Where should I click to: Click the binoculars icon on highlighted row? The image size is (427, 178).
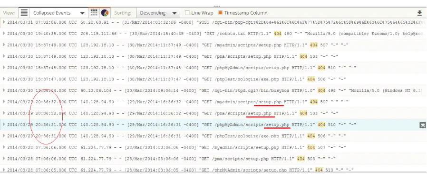[x=423, y=125]
